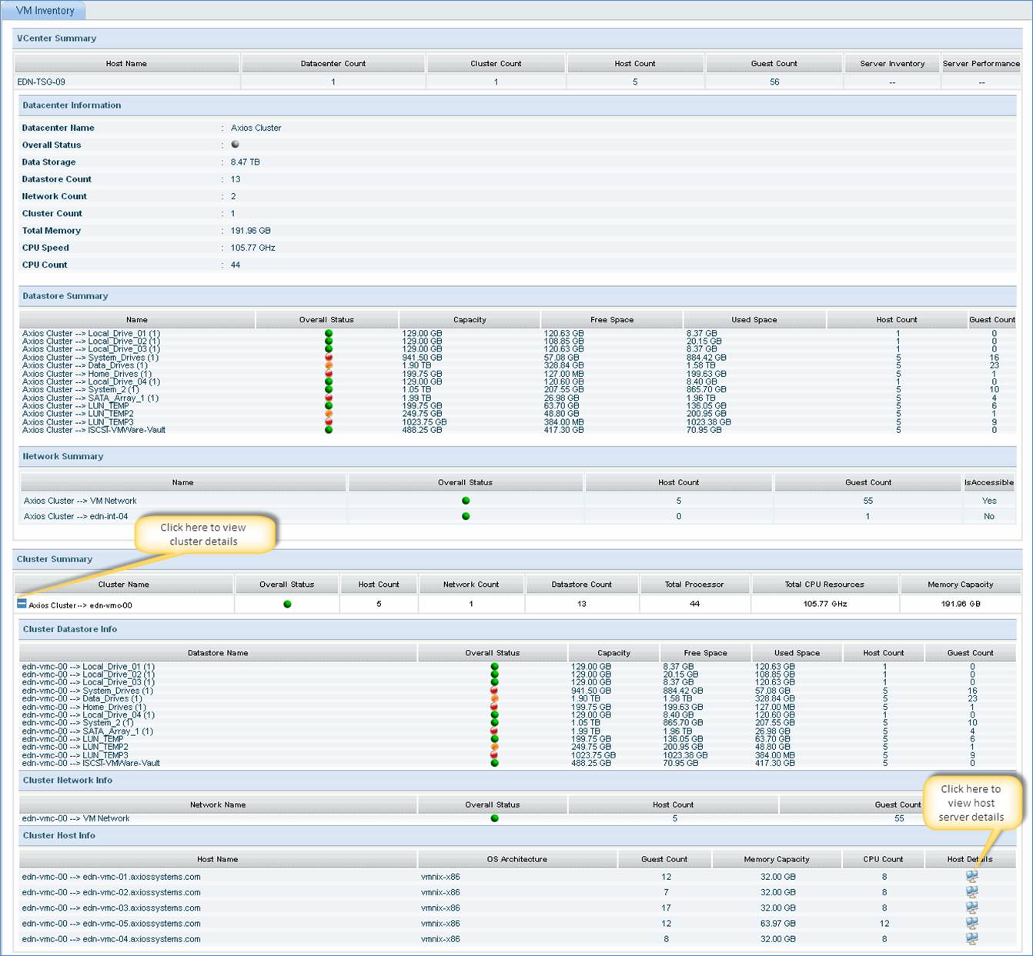Open host details icon for edn-vmc-02
The image size is (1033, 956).
[x=971, y=892]
